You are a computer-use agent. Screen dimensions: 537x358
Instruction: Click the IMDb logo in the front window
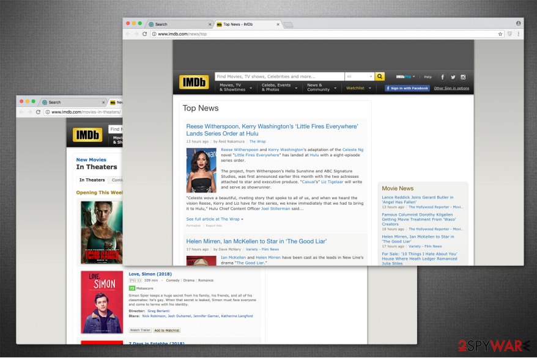point(194,82)
